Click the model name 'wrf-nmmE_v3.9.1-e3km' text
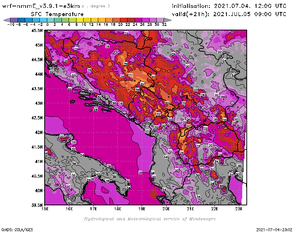 (41, 6)
